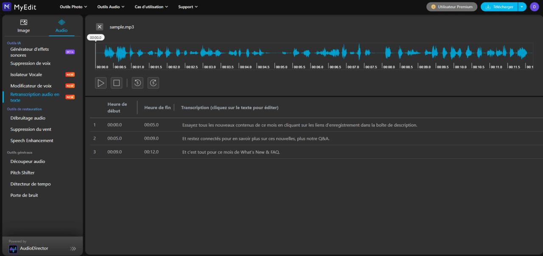Viewport: 543px width, 256px height.
Task: Open the user avatar D menu
Action: click(534, 7)
